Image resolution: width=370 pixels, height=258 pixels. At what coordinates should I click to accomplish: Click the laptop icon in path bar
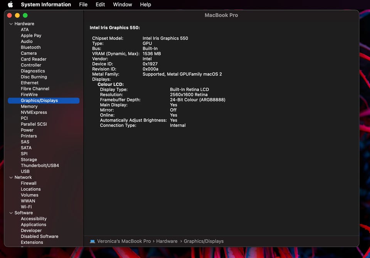92,241
